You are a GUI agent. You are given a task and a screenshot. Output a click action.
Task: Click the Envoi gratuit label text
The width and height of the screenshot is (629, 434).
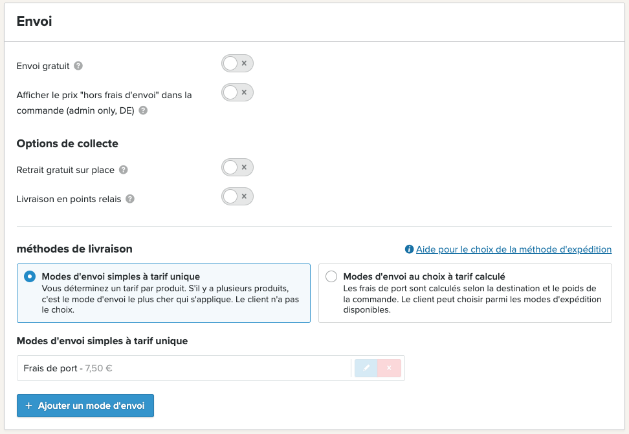coord(43,66)
